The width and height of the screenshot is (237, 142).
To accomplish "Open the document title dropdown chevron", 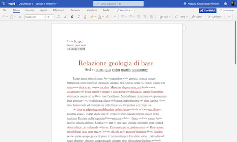I will 57,4.
